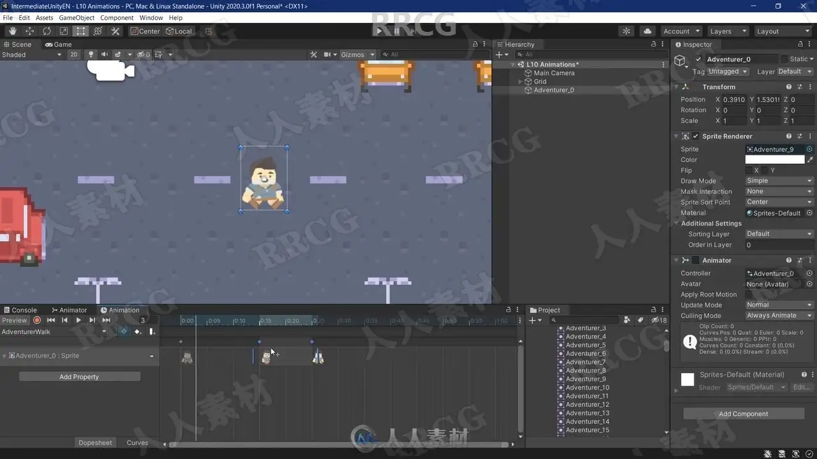Switch to Game tab
817x459 pixels.
point(58,45)
